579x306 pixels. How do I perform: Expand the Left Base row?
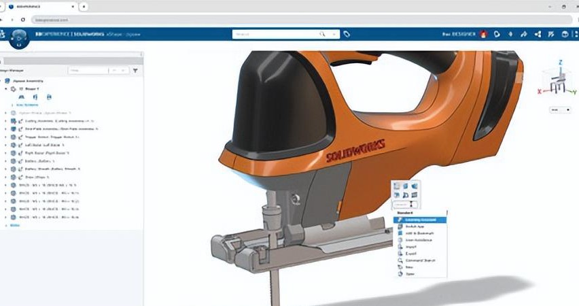click(5, 145)
